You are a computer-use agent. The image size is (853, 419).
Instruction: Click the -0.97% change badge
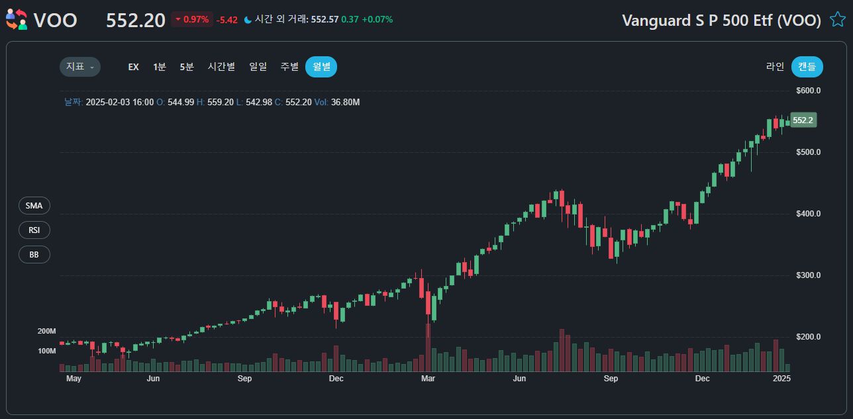193,19
